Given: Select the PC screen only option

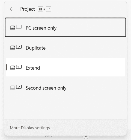Looking at the screenshot, I should pyautogui.click(x=65, y=27).
